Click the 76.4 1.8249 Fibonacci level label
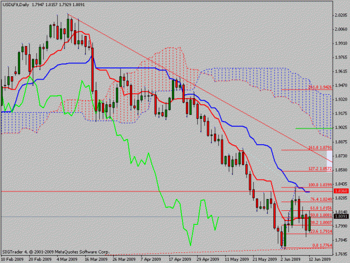350x263 pixels. (x=321, y=199)
